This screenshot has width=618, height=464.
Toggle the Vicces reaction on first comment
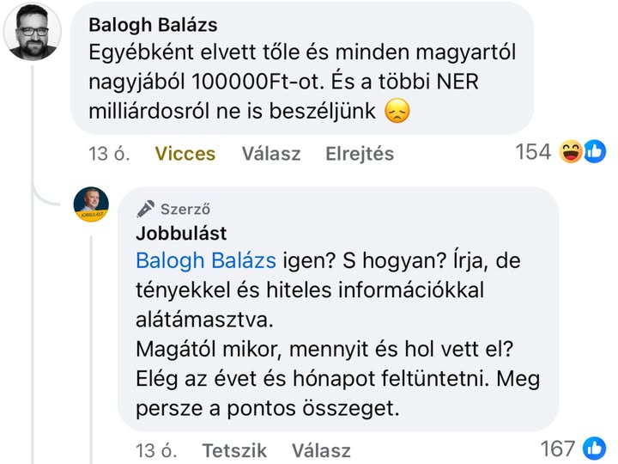click(x=185, y=154)
